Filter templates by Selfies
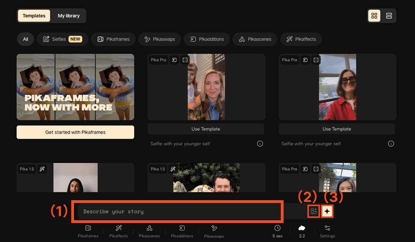This screenshot has width=415, height=242. tap(62, 39)
